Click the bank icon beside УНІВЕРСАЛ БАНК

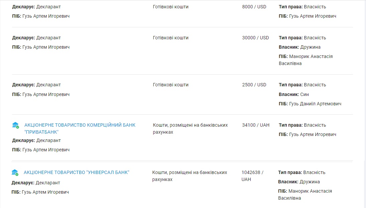15,173
